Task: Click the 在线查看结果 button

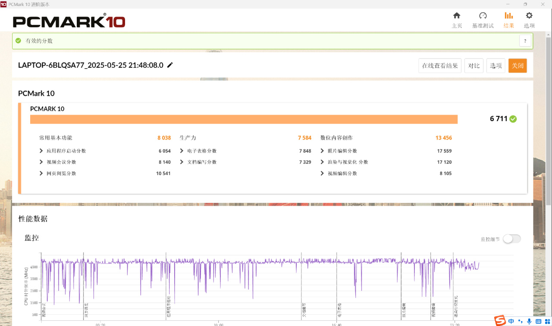Action: point(440,65)
